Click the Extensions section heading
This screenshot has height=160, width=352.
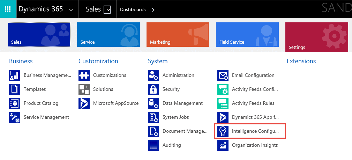pos(301,61)
